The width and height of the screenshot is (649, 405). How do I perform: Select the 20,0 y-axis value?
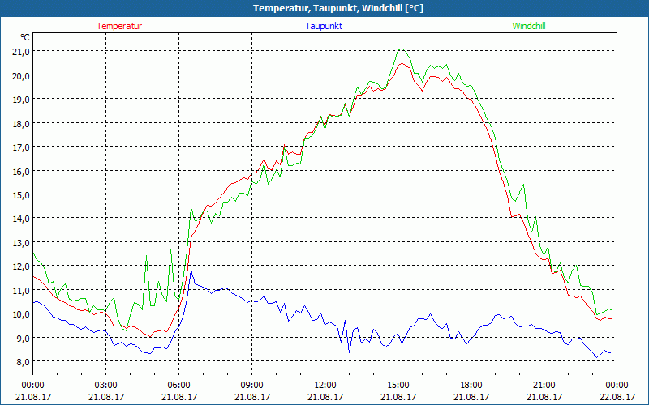[21, 75]
